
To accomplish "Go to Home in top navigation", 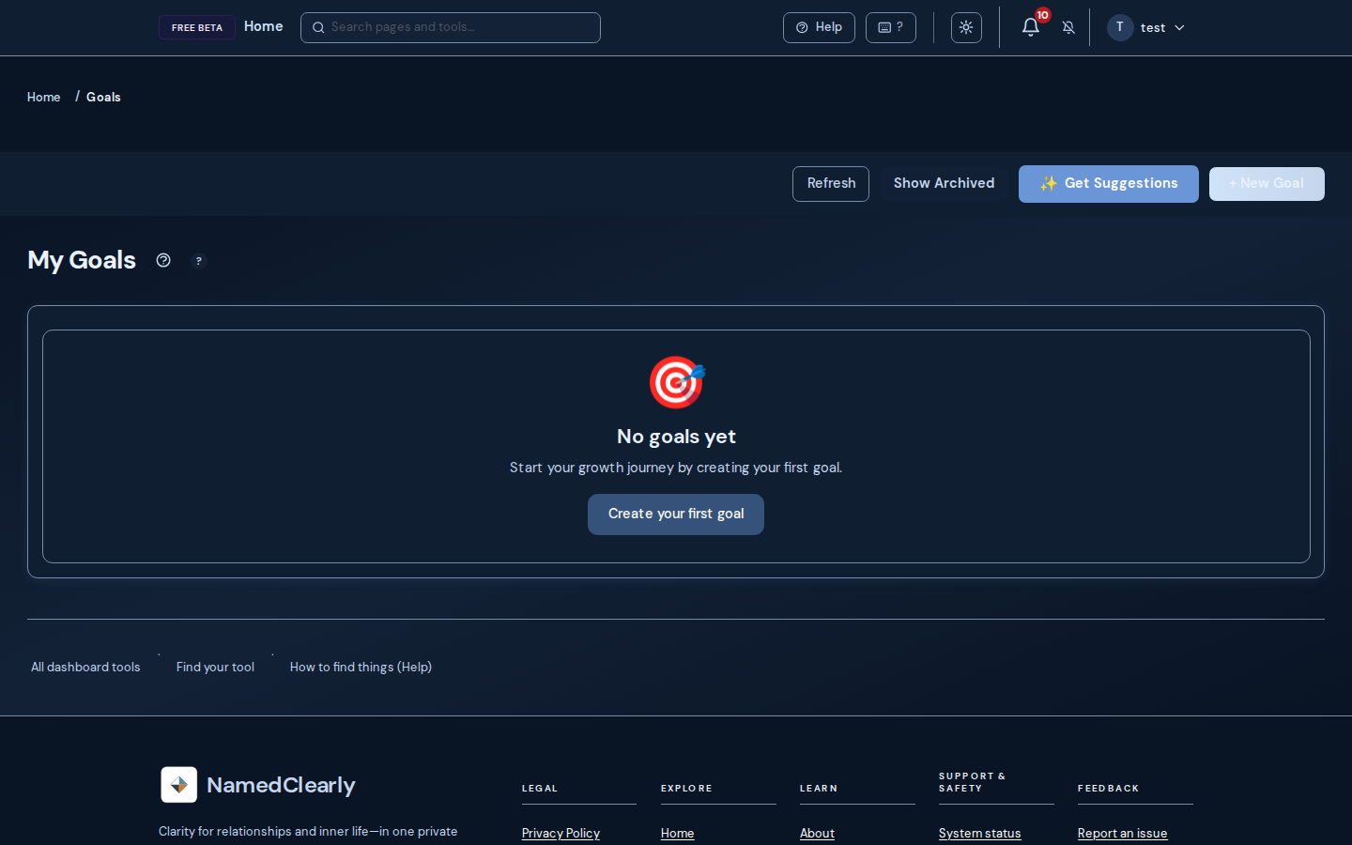I will (x=264, y=26).
